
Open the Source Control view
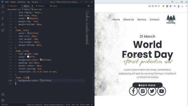(3, 18)
